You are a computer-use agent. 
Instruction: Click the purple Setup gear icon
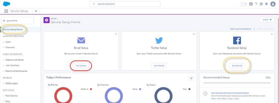point(46,20)
